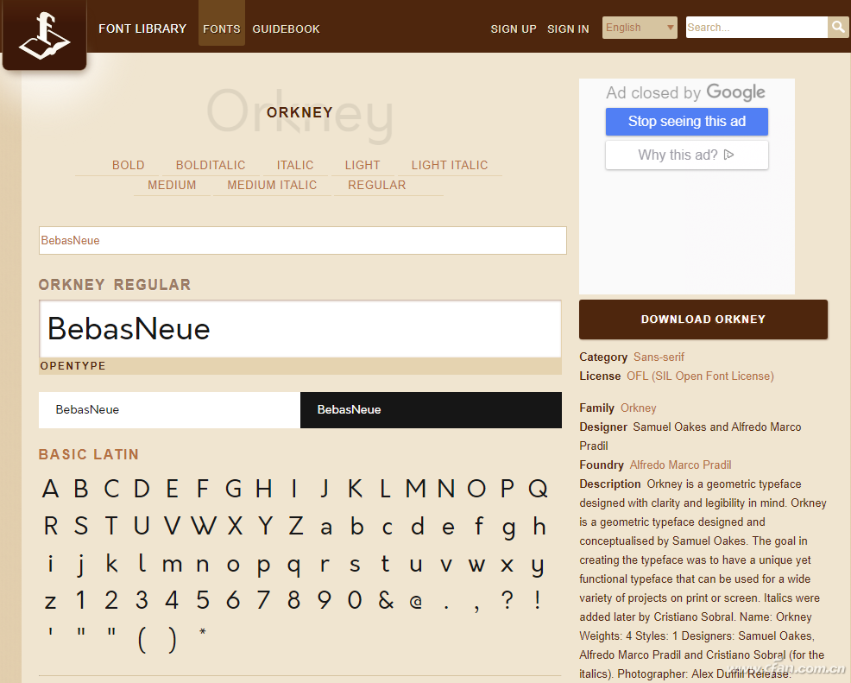This screenshot has width=851, height=683.
Task: Select the LIGHT font style
Action: [362, 165]
